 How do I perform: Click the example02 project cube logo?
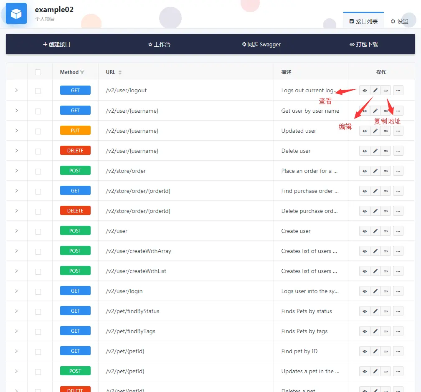coord(16,13)
